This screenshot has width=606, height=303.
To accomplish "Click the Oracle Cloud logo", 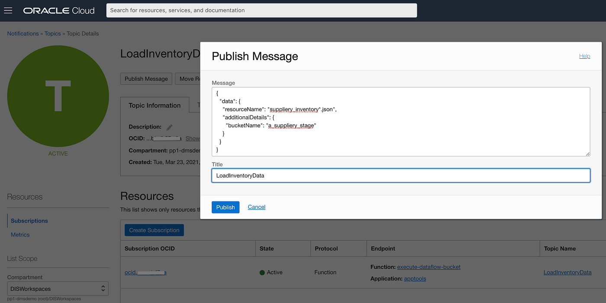I will click(x=59, y=11).
